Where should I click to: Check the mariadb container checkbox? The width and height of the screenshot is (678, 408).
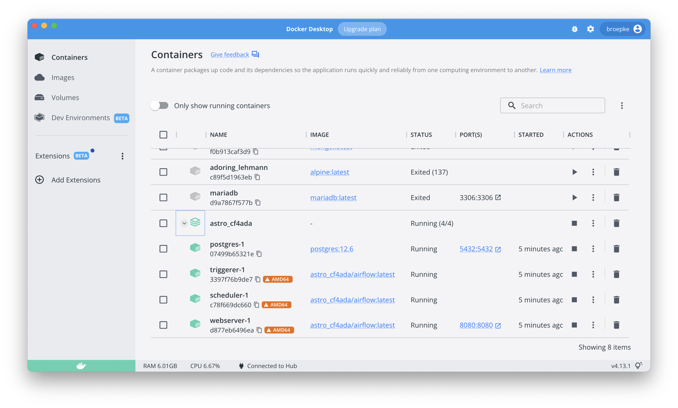163,197
